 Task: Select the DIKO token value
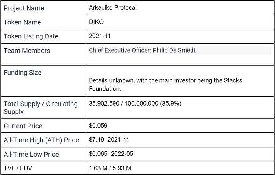point(96,22)
